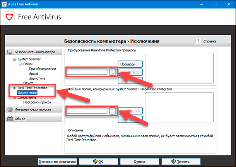Select При обнаружении tree item
Screen dimensions: 236x167
43,69
